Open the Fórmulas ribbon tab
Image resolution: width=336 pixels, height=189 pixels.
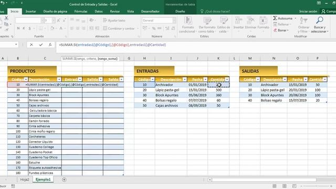[x=81, y=12]
